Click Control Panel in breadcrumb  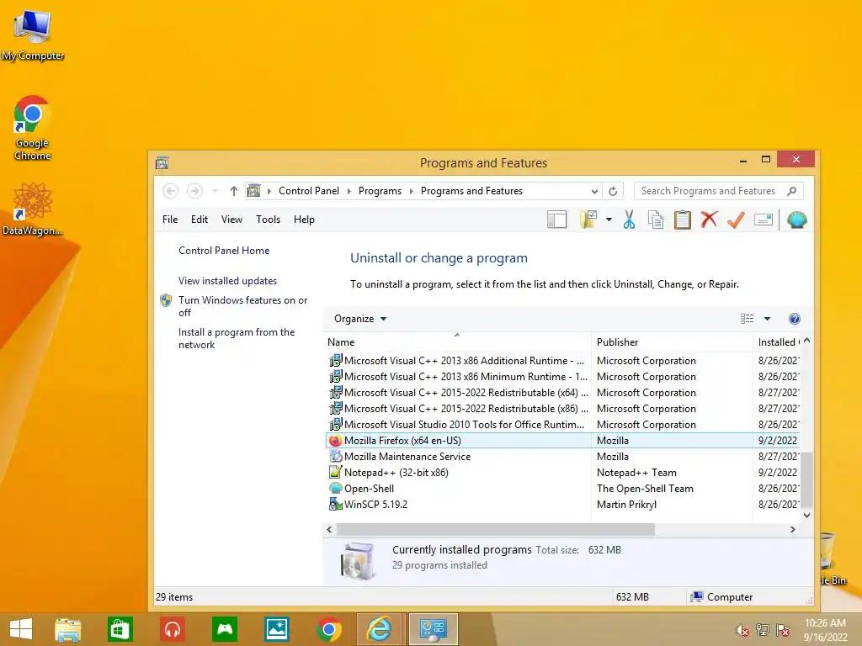point(308,191)
